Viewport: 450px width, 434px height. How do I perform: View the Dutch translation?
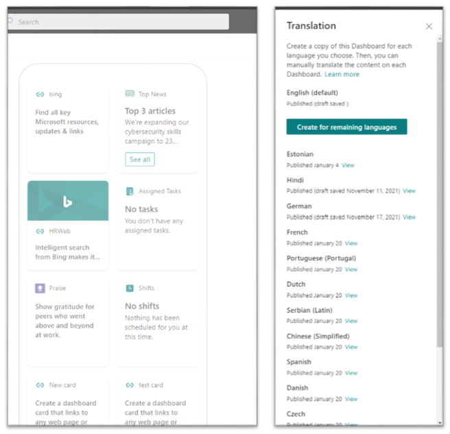click(351, 296)
